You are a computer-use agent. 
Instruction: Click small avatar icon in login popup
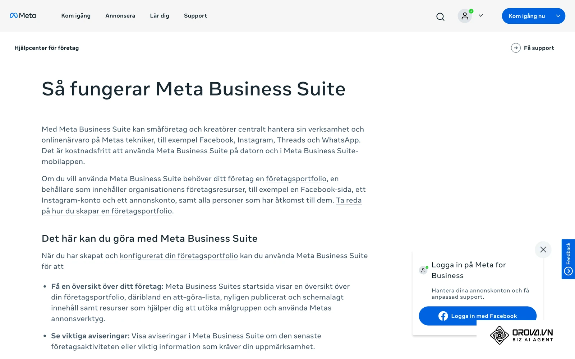[x=423, y=270]
